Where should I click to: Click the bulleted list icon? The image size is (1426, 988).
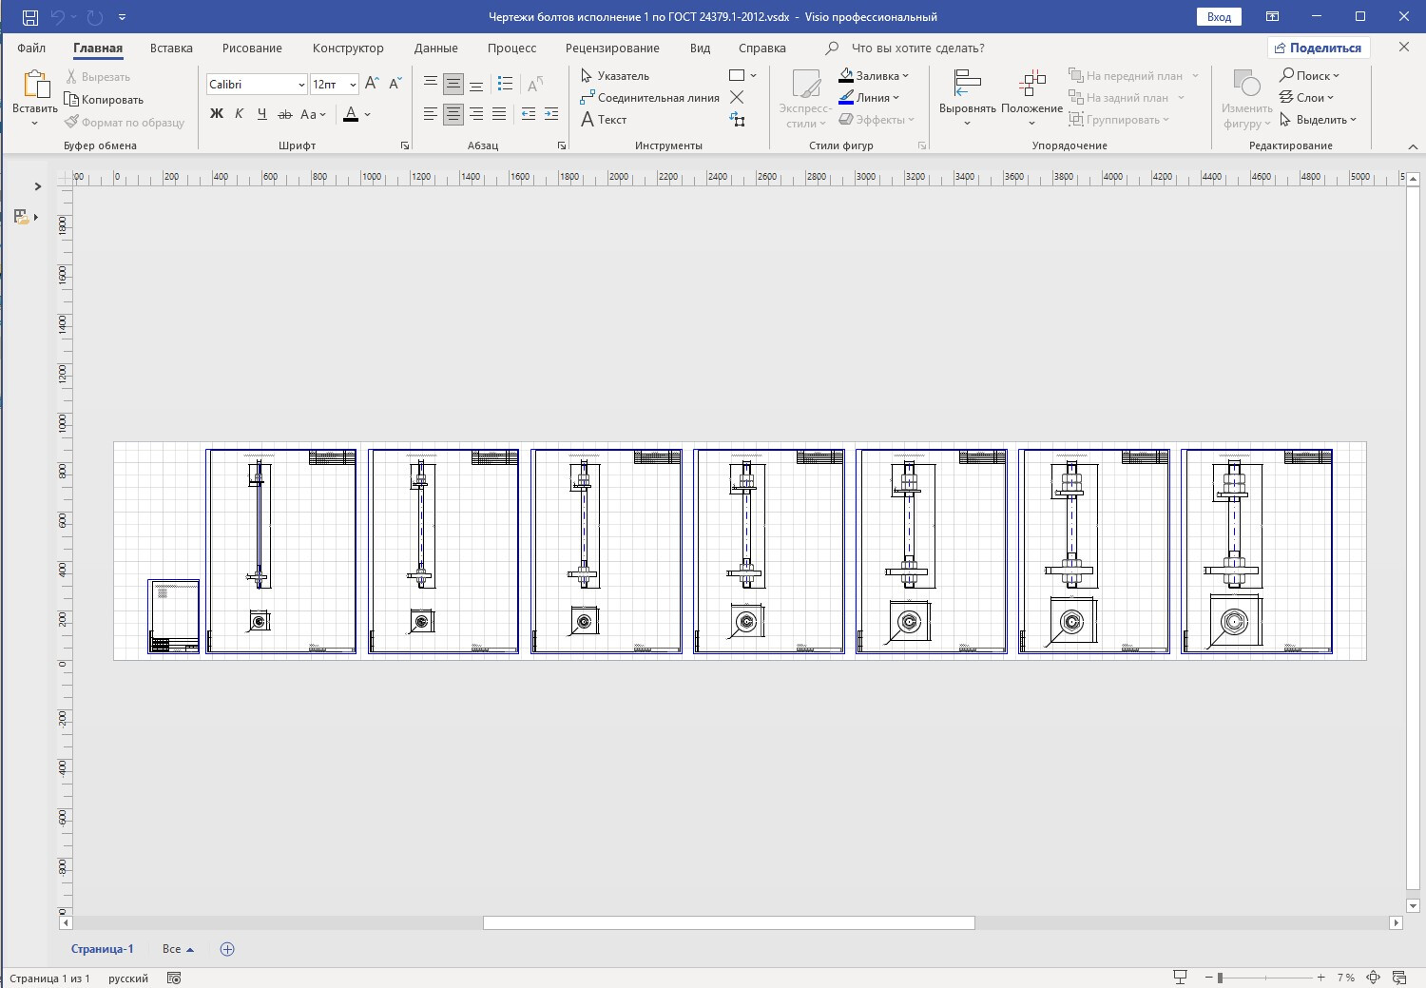[505, 84]
